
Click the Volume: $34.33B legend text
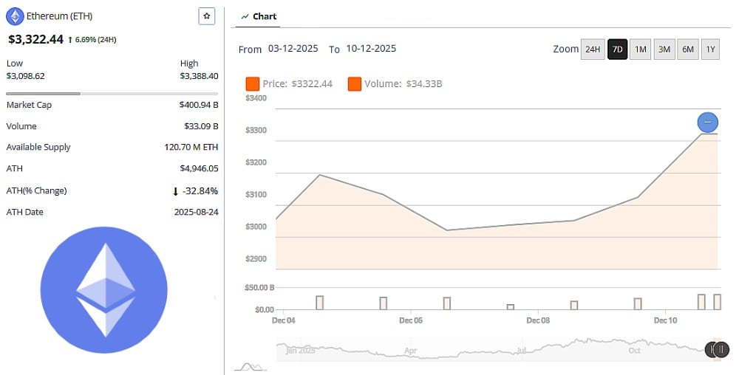(403, 84)
